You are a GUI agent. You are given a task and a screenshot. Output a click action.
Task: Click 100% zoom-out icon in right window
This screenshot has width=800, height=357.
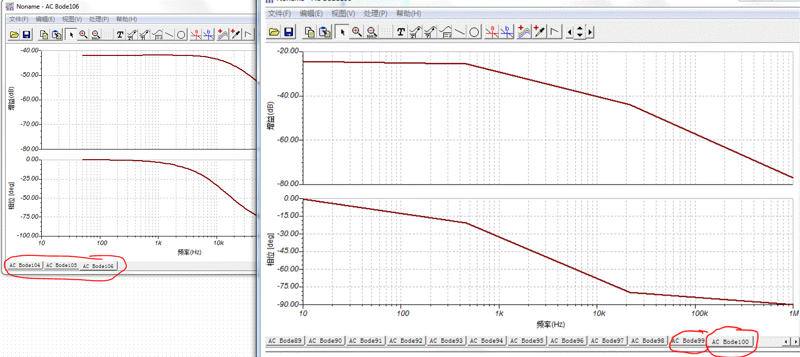click(372, 32)
